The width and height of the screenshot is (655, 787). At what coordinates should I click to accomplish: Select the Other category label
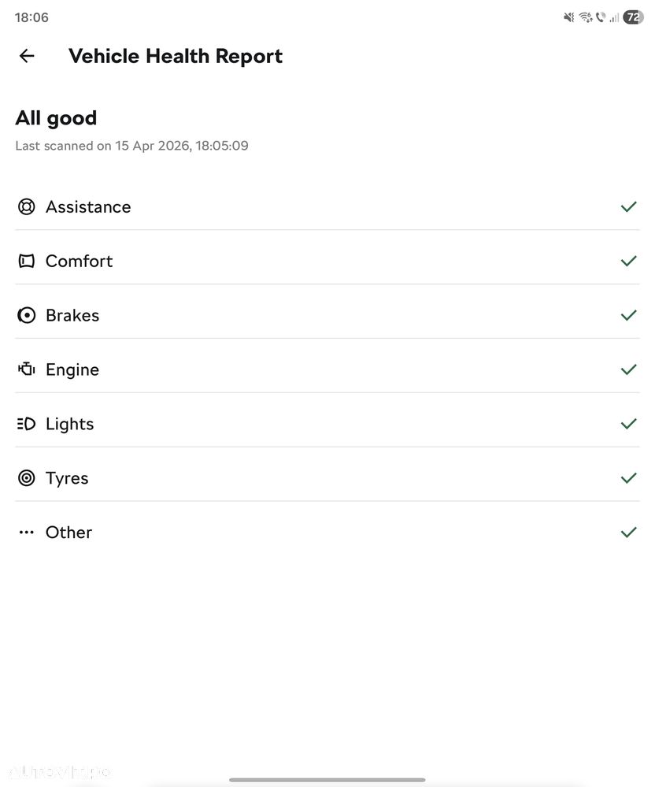[x=68, y=533]
